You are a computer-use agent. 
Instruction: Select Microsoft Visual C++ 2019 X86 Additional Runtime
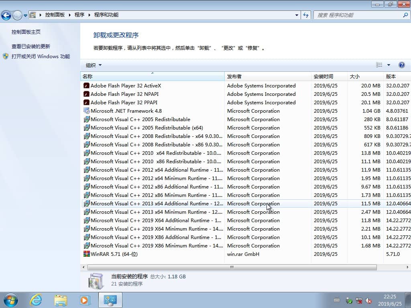tap(156, 237)
